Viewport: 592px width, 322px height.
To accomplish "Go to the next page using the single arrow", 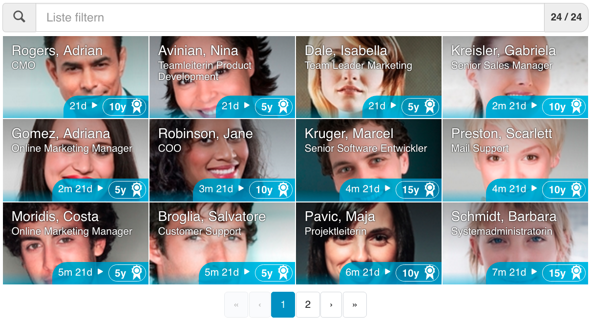I will point(331,305).
